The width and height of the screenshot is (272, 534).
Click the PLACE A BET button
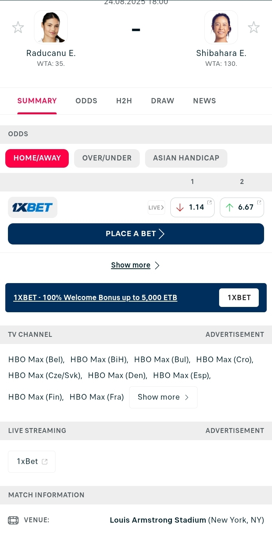tap(136, 234)
